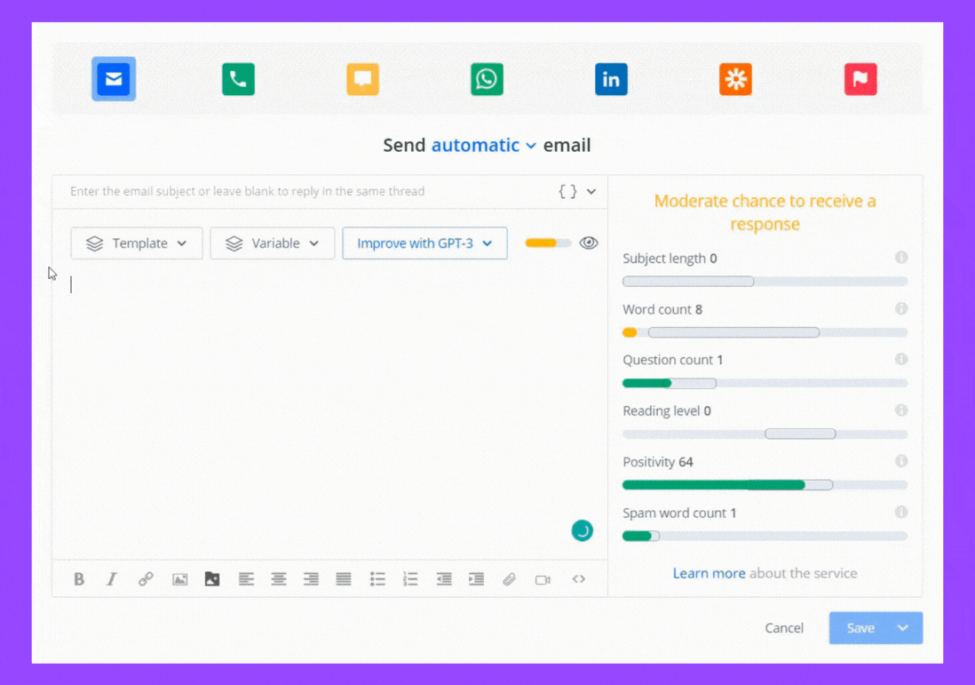Show info for Word count
This screenshot has height=685, width=975.
pos(901,308)
